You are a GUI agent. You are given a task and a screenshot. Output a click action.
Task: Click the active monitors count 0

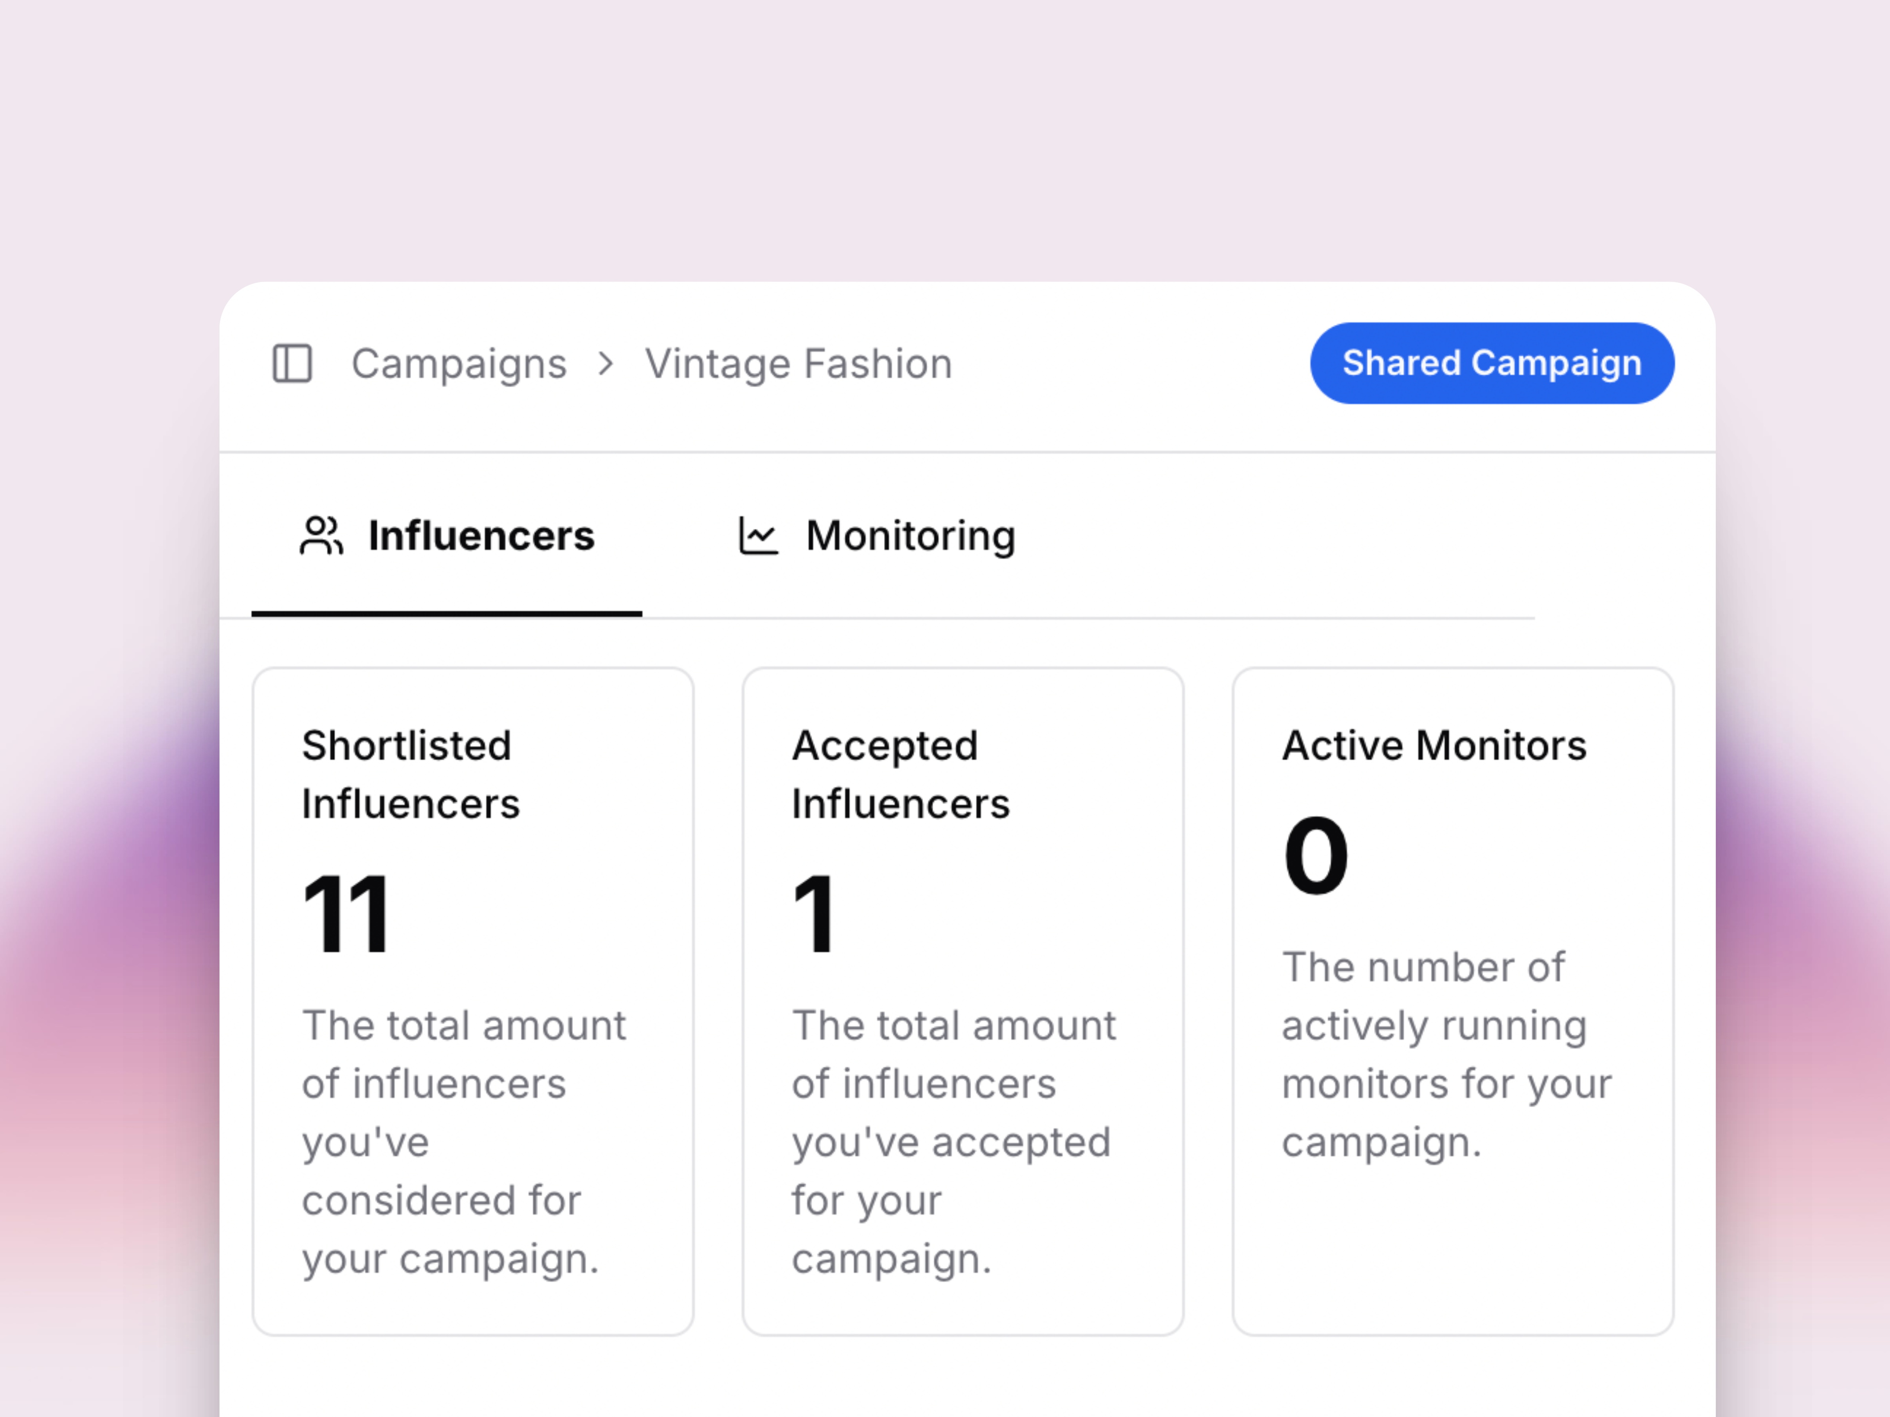pos(1315,855)
